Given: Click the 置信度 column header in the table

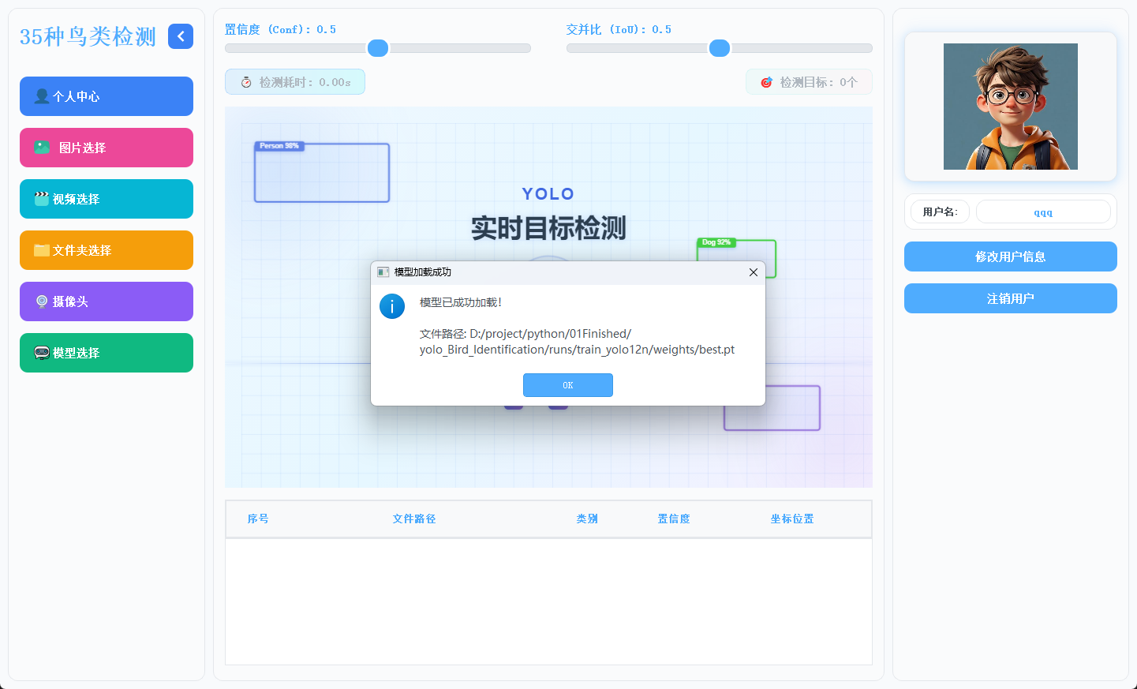Looking at the screenshot, I should [674, 519].
